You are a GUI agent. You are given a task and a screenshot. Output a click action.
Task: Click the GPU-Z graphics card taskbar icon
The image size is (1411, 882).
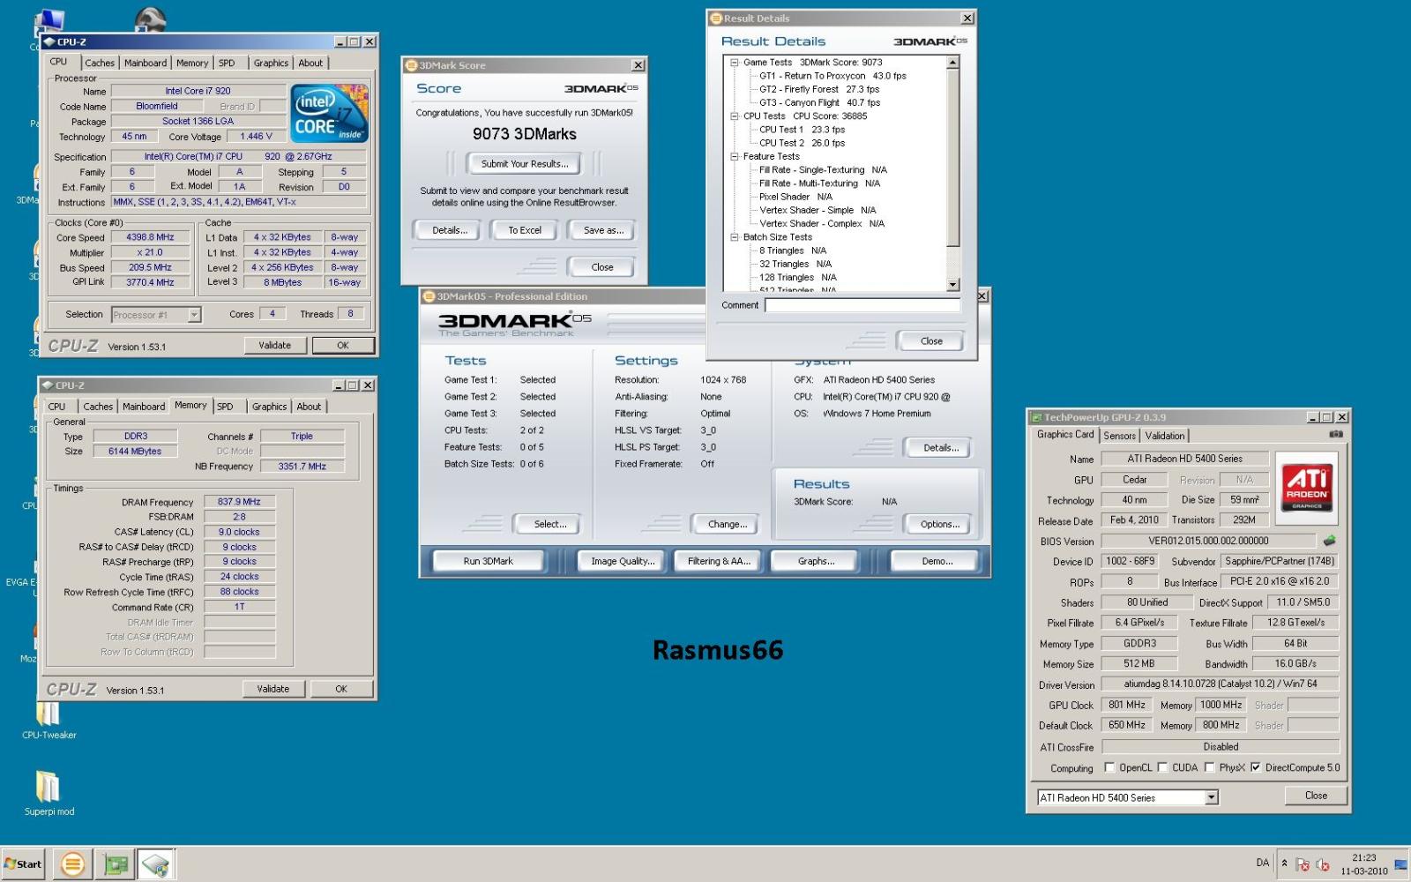pos(116,864)
